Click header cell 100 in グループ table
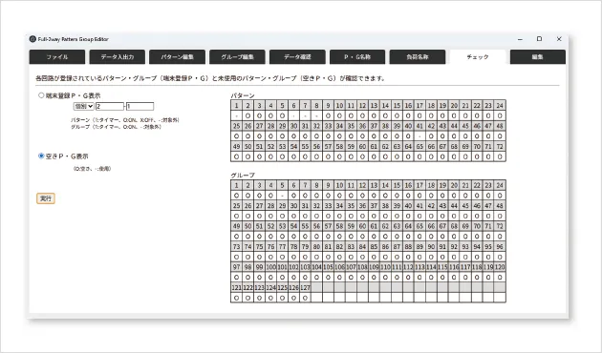The width and height of the screenshot is (602, 353). coord(270,267)
